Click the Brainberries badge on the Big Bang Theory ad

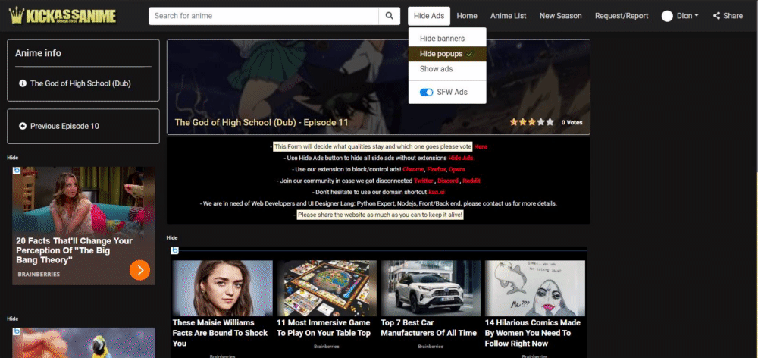coord(17,171)
